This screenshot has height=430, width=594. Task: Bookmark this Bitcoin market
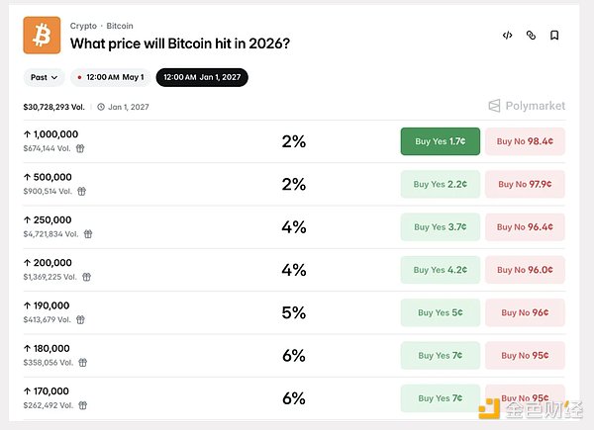point(554,36)
